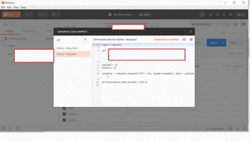The width and height of the screenshot is (251, 142).
Task: Click the Save button
Action: tap(233, 43)
